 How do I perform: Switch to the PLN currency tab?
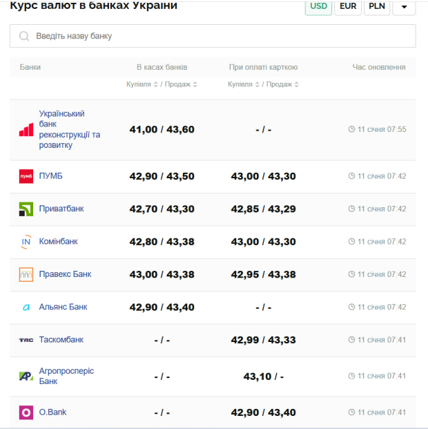(x=377, y=7)
